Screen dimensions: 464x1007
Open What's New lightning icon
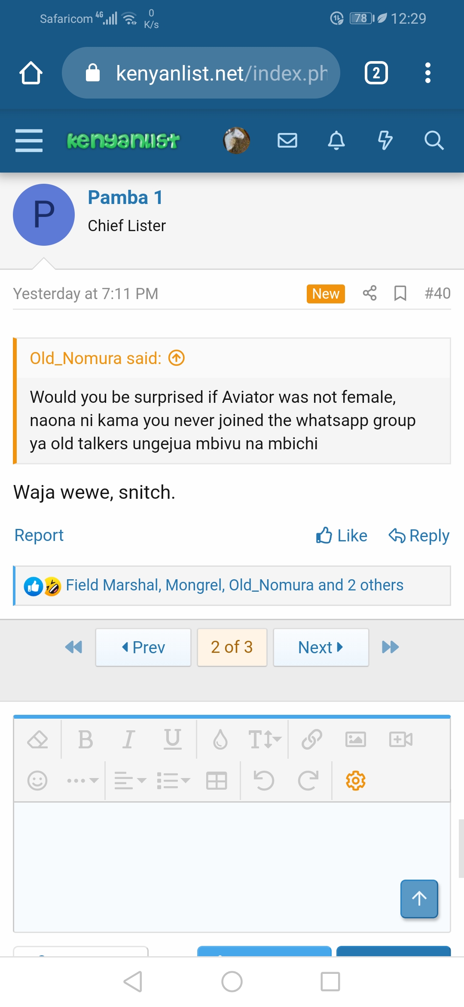pyautogui.click(x=385, y=141)
